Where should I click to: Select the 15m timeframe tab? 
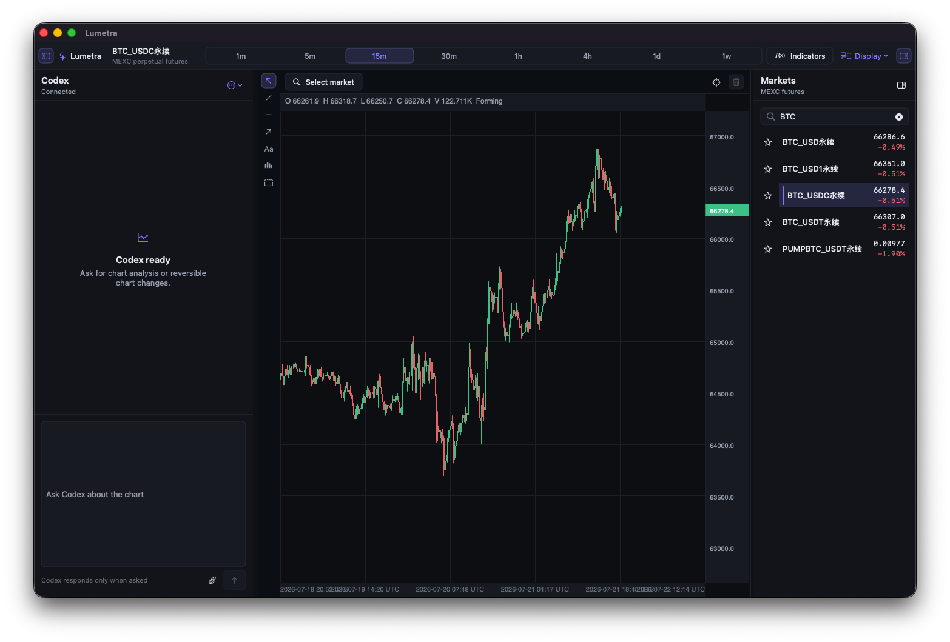(x=379, y=56)
